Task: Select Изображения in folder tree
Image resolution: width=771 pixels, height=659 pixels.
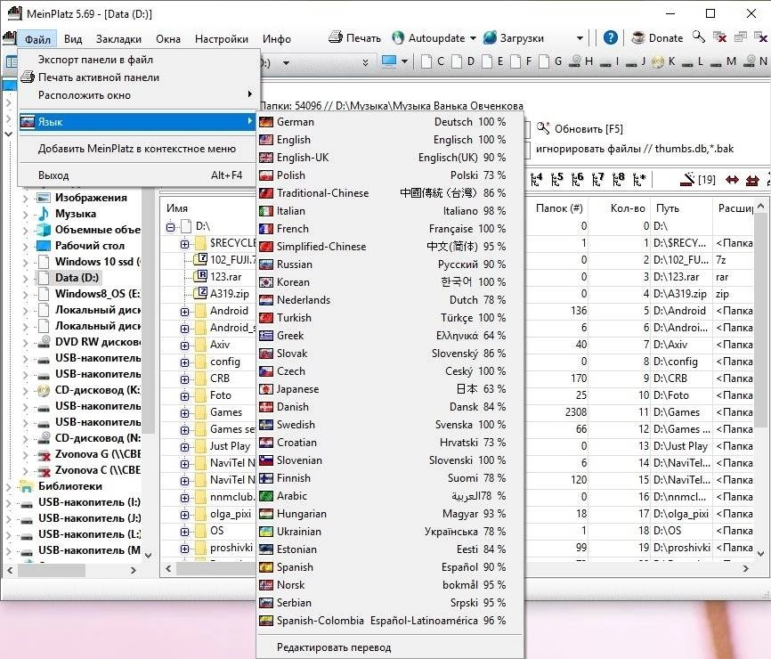Action: (x=91, y=198)
